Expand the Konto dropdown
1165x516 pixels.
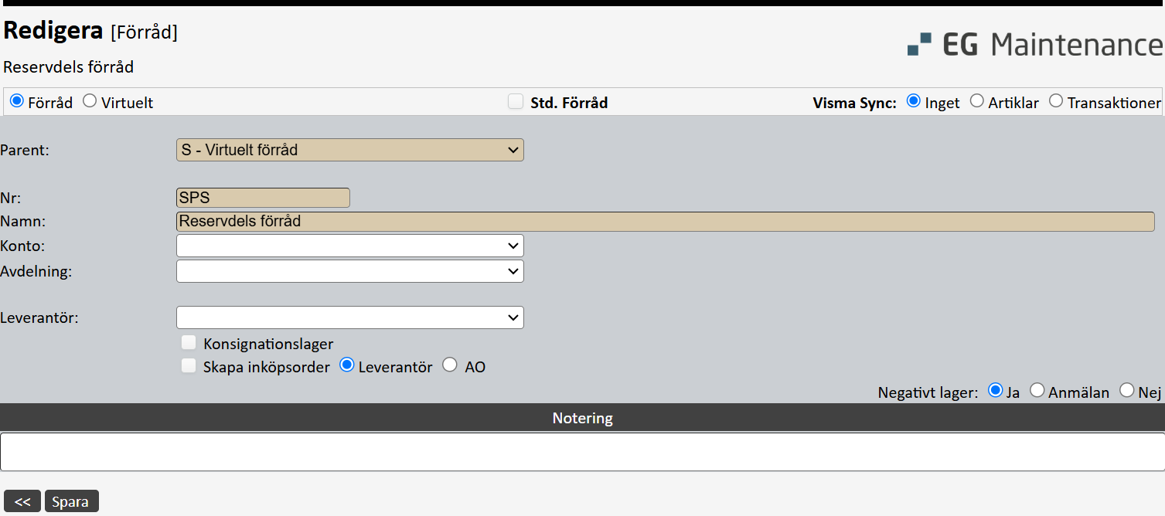pos(349,246)
